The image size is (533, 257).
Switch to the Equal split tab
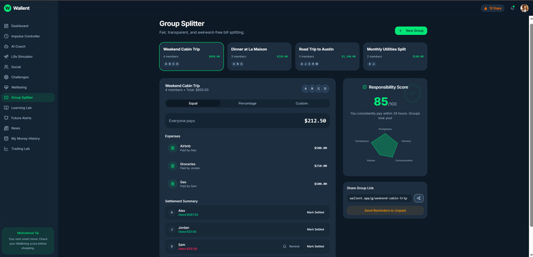pyautogui.click(x=193, y=103)
